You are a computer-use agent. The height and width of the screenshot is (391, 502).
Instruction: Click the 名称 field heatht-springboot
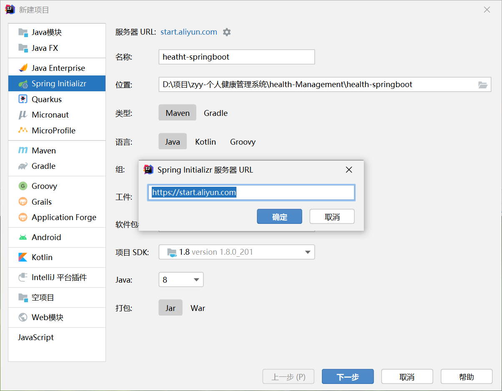coord(236,57)
